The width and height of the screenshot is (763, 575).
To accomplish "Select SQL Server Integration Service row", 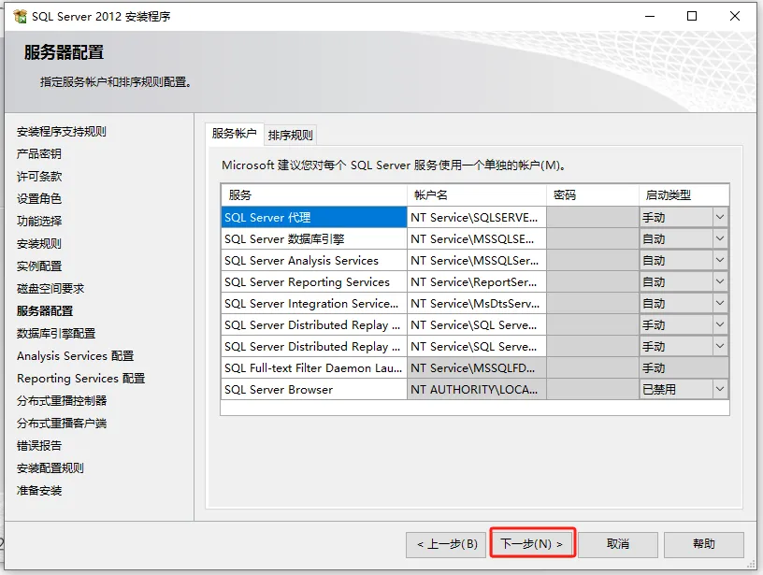I will coord(314,303).
